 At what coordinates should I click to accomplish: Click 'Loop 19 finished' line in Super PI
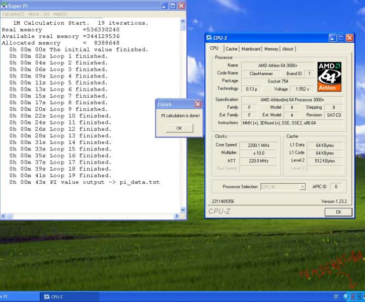point(60,176)
